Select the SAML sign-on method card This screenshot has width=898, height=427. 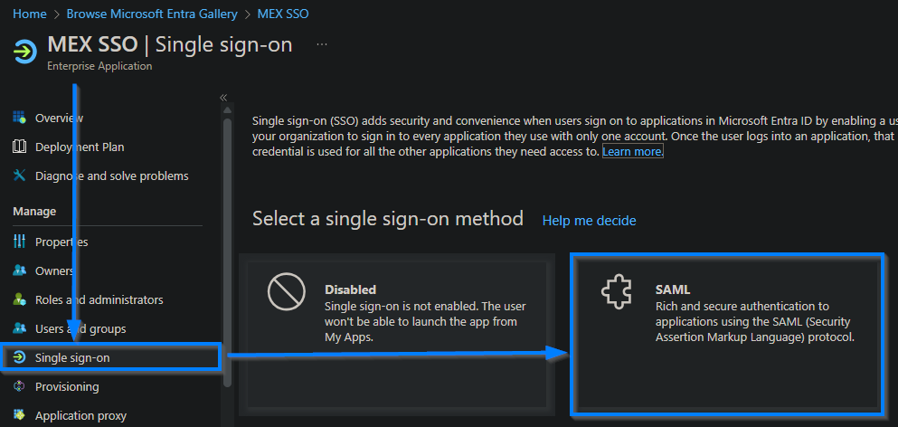click(728, 333)
